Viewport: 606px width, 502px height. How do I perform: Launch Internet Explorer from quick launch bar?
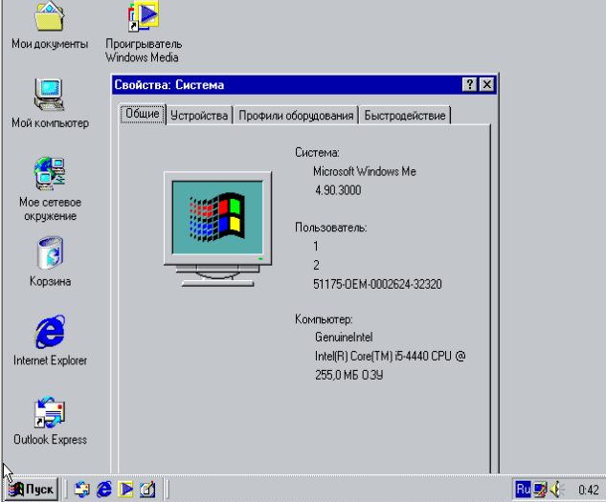[x=104, y=490]
